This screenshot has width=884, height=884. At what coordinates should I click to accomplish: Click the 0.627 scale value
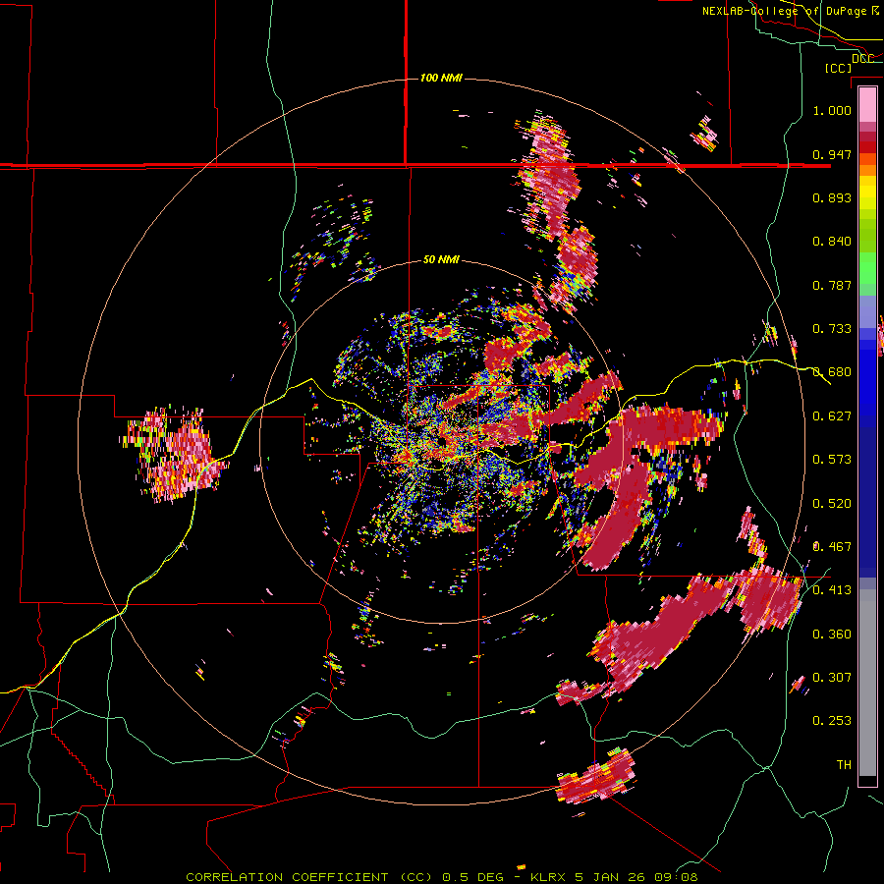tap(832, 416)
